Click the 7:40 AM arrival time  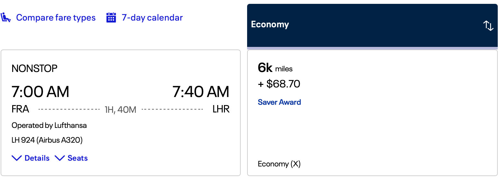point(201,92)
